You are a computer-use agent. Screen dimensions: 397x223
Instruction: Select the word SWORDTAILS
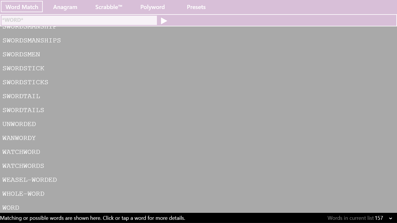point(23,110)
